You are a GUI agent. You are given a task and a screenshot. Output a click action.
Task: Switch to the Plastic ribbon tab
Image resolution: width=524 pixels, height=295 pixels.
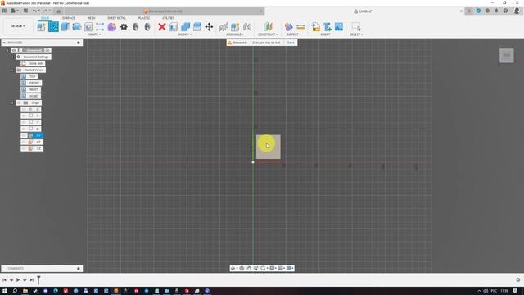coord(144,18)
